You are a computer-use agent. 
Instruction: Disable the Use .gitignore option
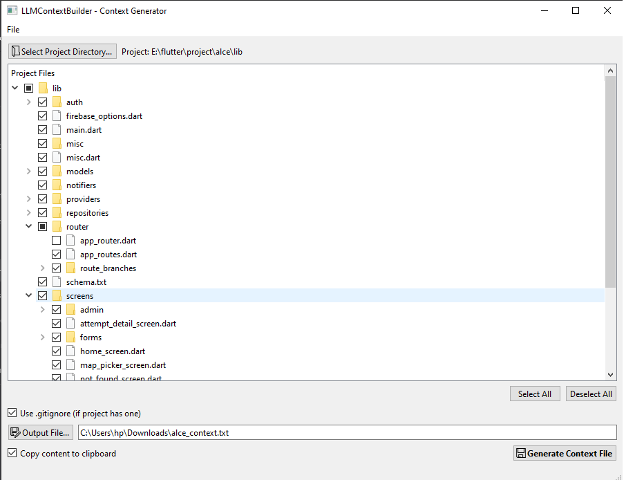12,413
